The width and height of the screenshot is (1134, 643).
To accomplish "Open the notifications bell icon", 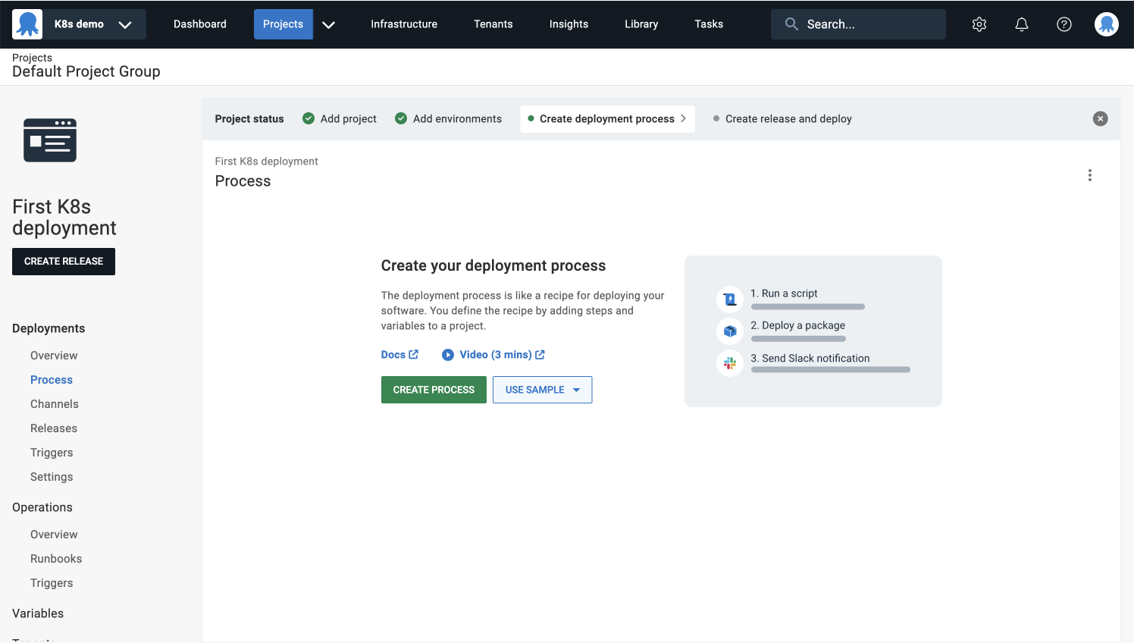I will [x=1021, y=24].
